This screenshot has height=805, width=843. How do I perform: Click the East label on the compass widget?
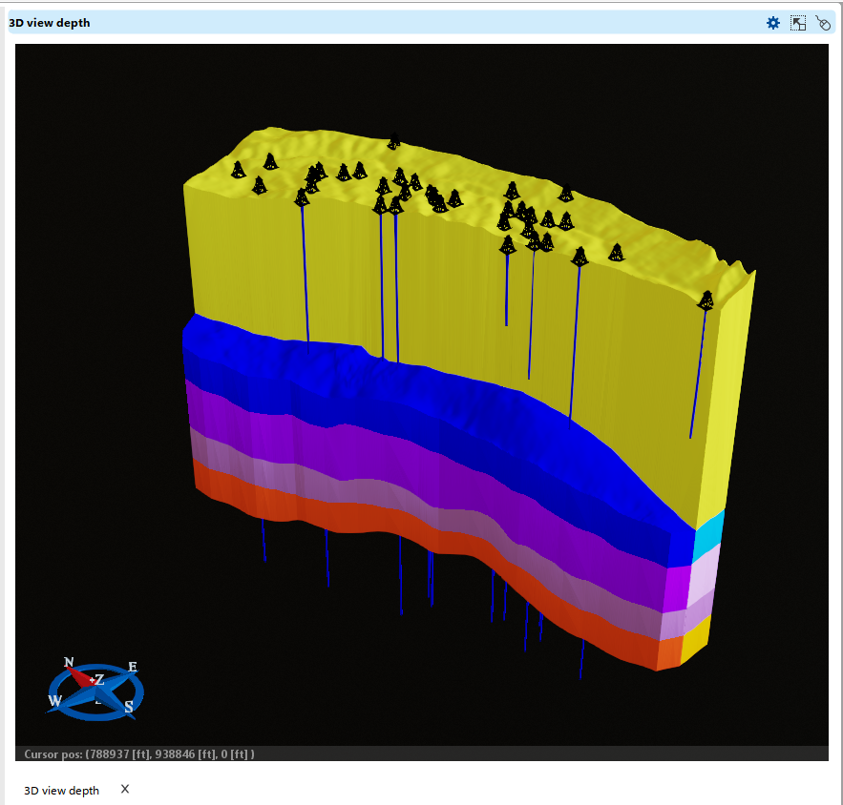(x=133, y=666)
